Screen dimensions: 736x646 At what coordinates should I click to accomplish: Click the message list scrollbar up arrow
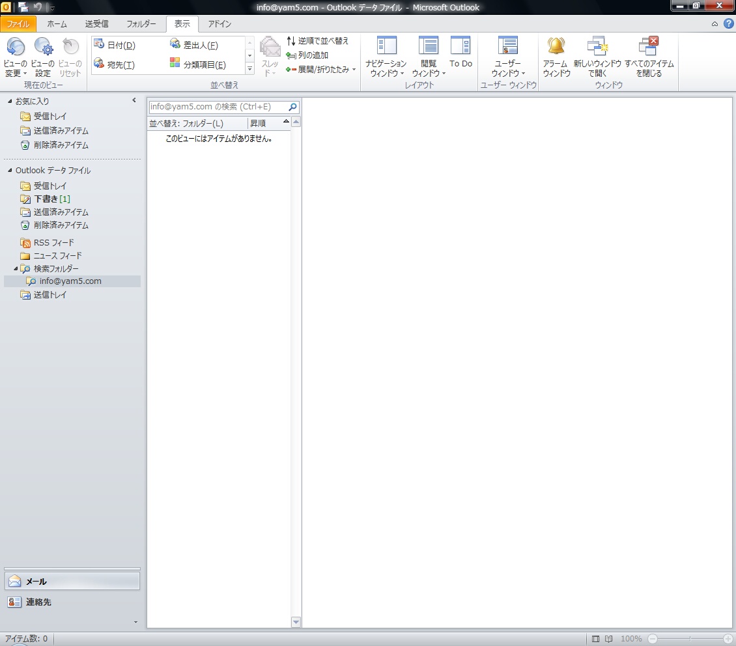click(296, 122)
